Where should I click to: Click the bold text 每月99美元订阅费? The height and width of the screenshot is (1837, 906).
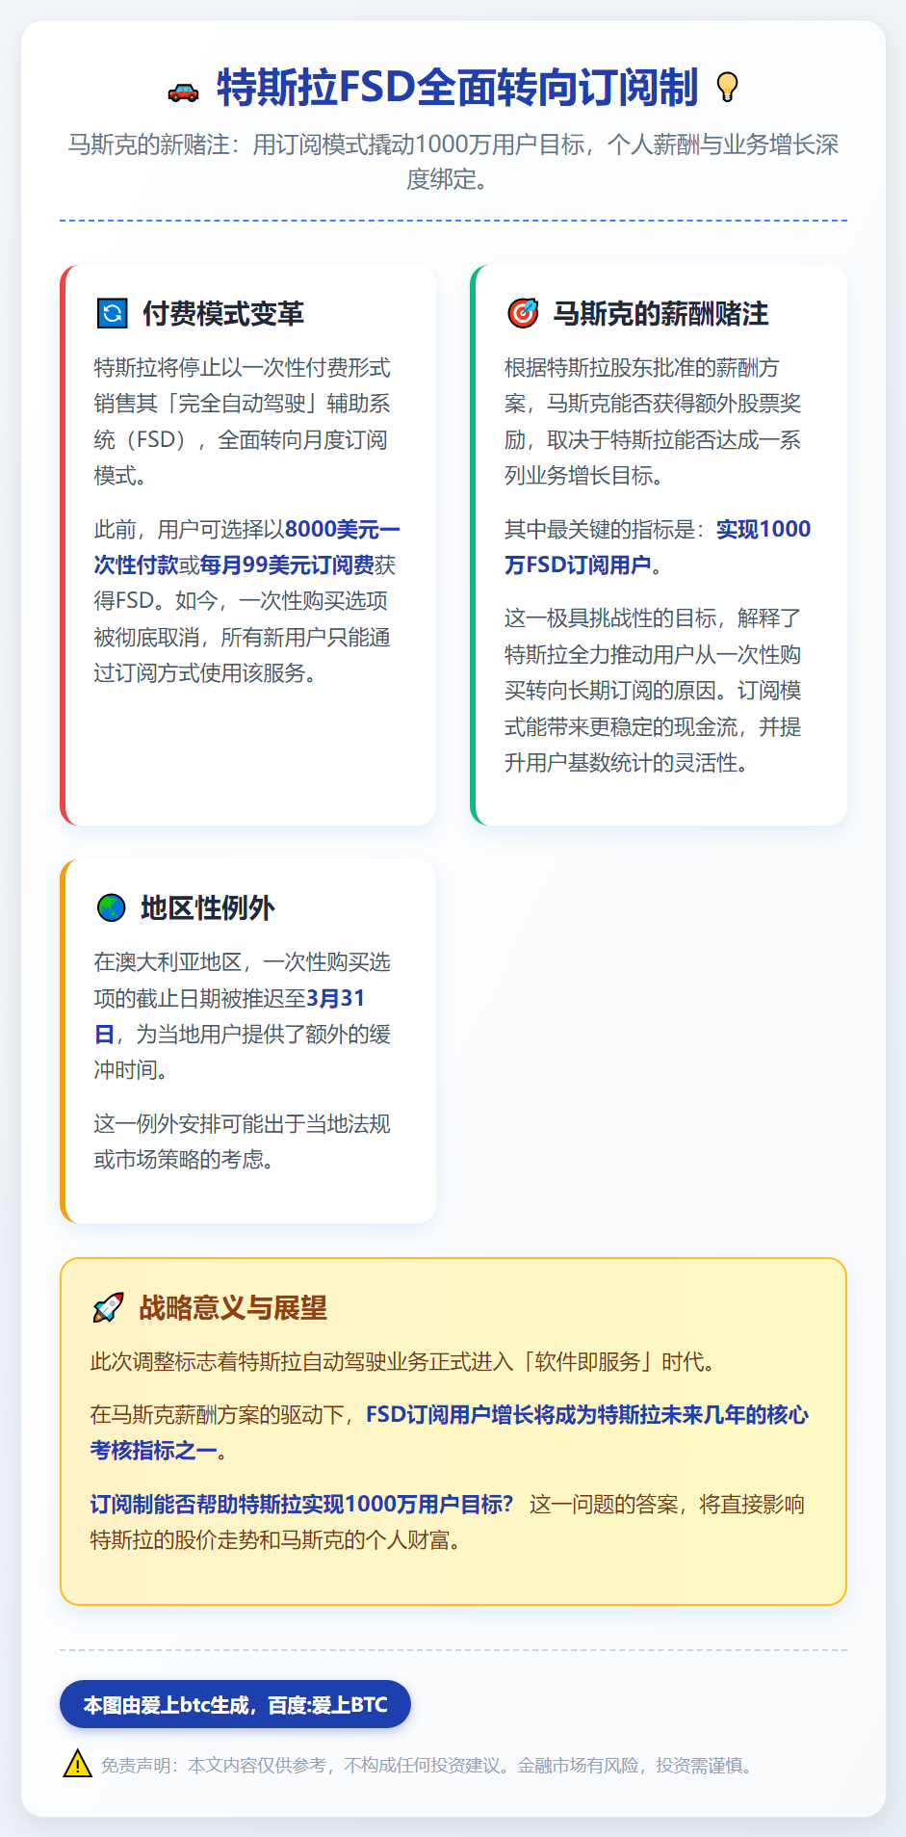coord(287,564)
